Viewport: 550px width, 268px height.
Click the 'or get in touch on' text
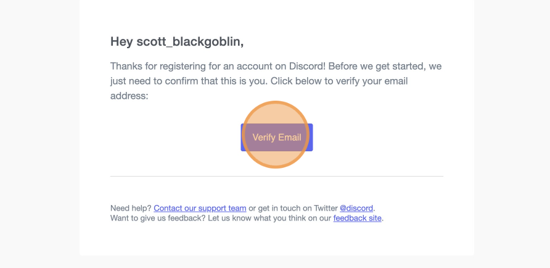pyautogui.click(x=283, y=208)
